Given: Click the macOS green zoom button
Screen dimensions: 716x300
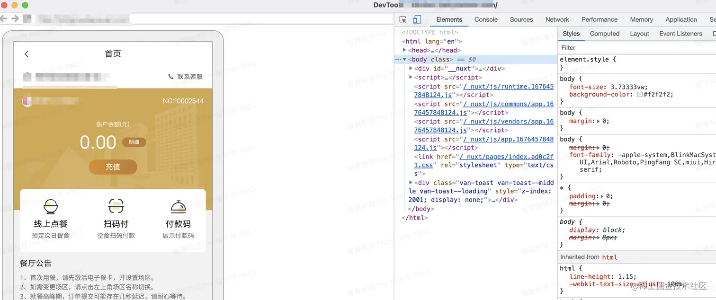Looking at the screenshot, I should pos(25,5).
